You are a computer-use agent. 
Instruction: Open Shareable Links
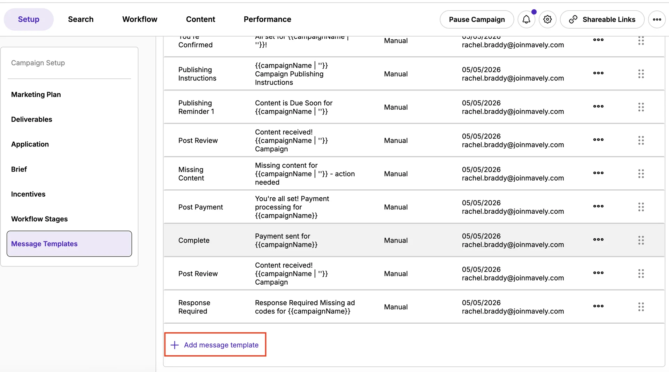tap(602, 19)
